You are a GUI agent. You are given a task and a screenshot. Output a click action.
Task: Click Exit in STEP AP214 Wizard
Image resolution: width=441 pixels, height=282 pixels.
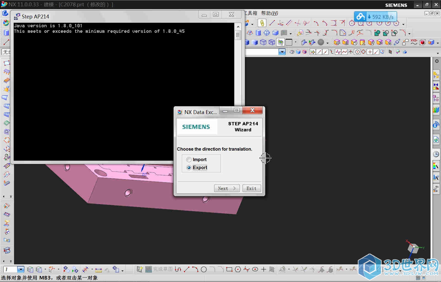tap(251, 188)
